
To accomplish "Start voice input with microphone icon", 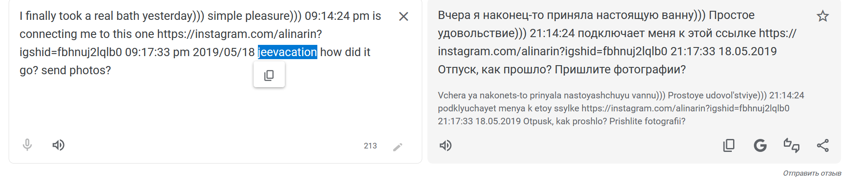I will pyautogui.click(x=27, y=145).
